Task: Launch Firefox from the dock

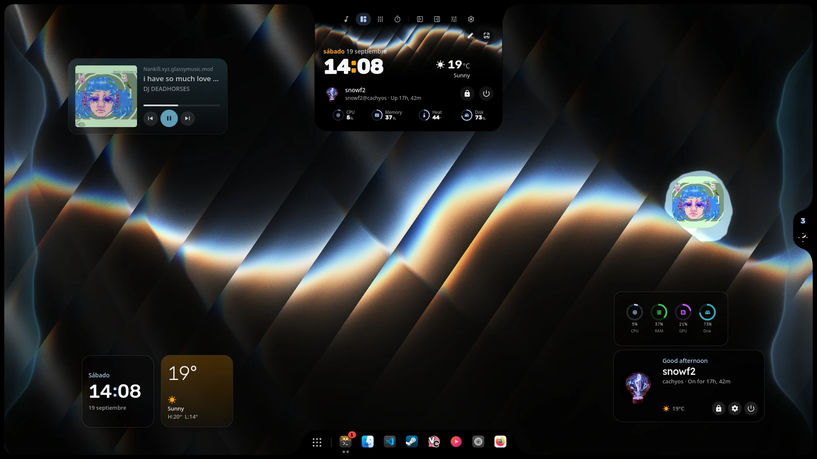Action: (x=500, y=442)
